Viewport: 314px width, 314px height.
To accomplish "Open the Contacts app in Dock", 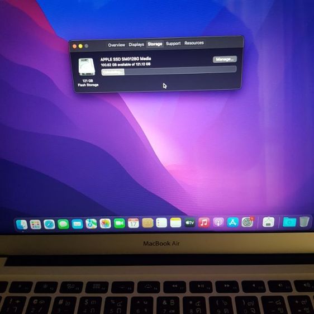I will [148, 223].
